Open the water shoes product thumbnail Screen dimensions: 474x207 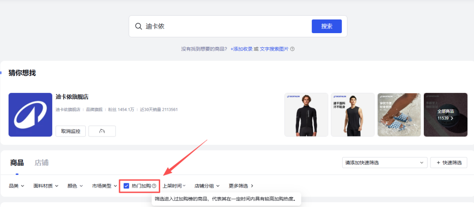(399, 115)
